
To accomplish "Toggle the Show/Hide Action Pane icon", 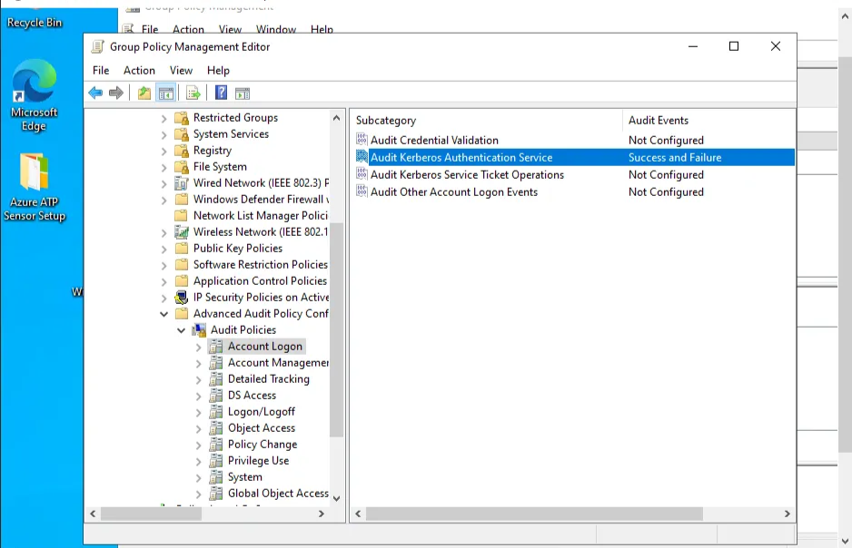I will tap(243, 93).
